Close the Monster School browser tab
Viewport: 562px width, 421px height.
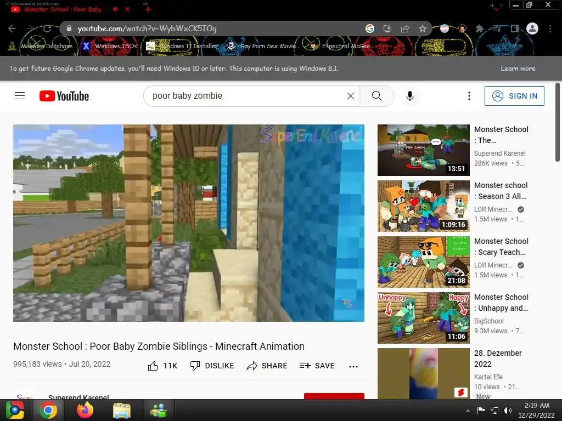coord(127,9)
